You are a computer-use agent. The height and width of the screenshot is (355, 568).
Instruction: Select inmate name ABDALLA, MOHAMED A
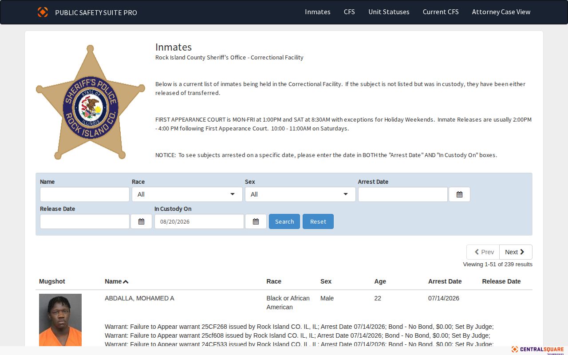click(x=139, y=298)
